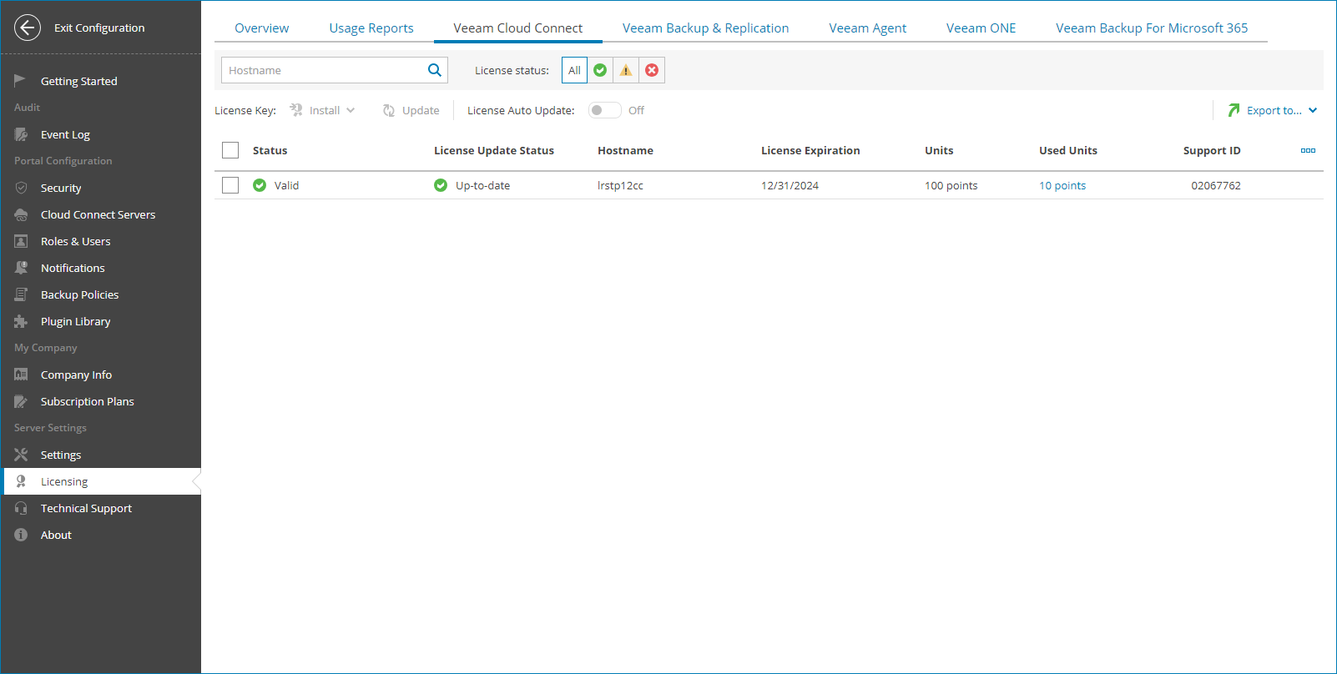Click the Hostname search input field
This screenshot has height=674, width=1337.
pos(324,70)
